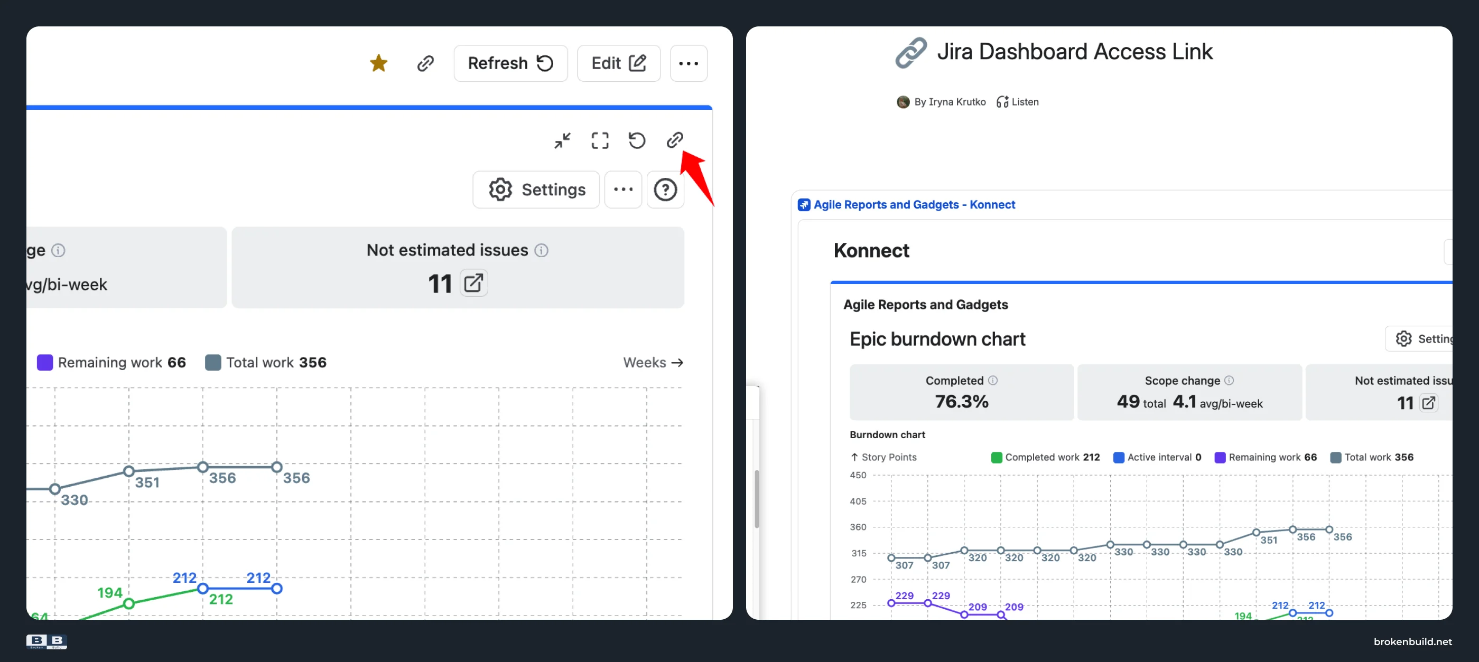Click the green 194 data point on left chart

128,603
